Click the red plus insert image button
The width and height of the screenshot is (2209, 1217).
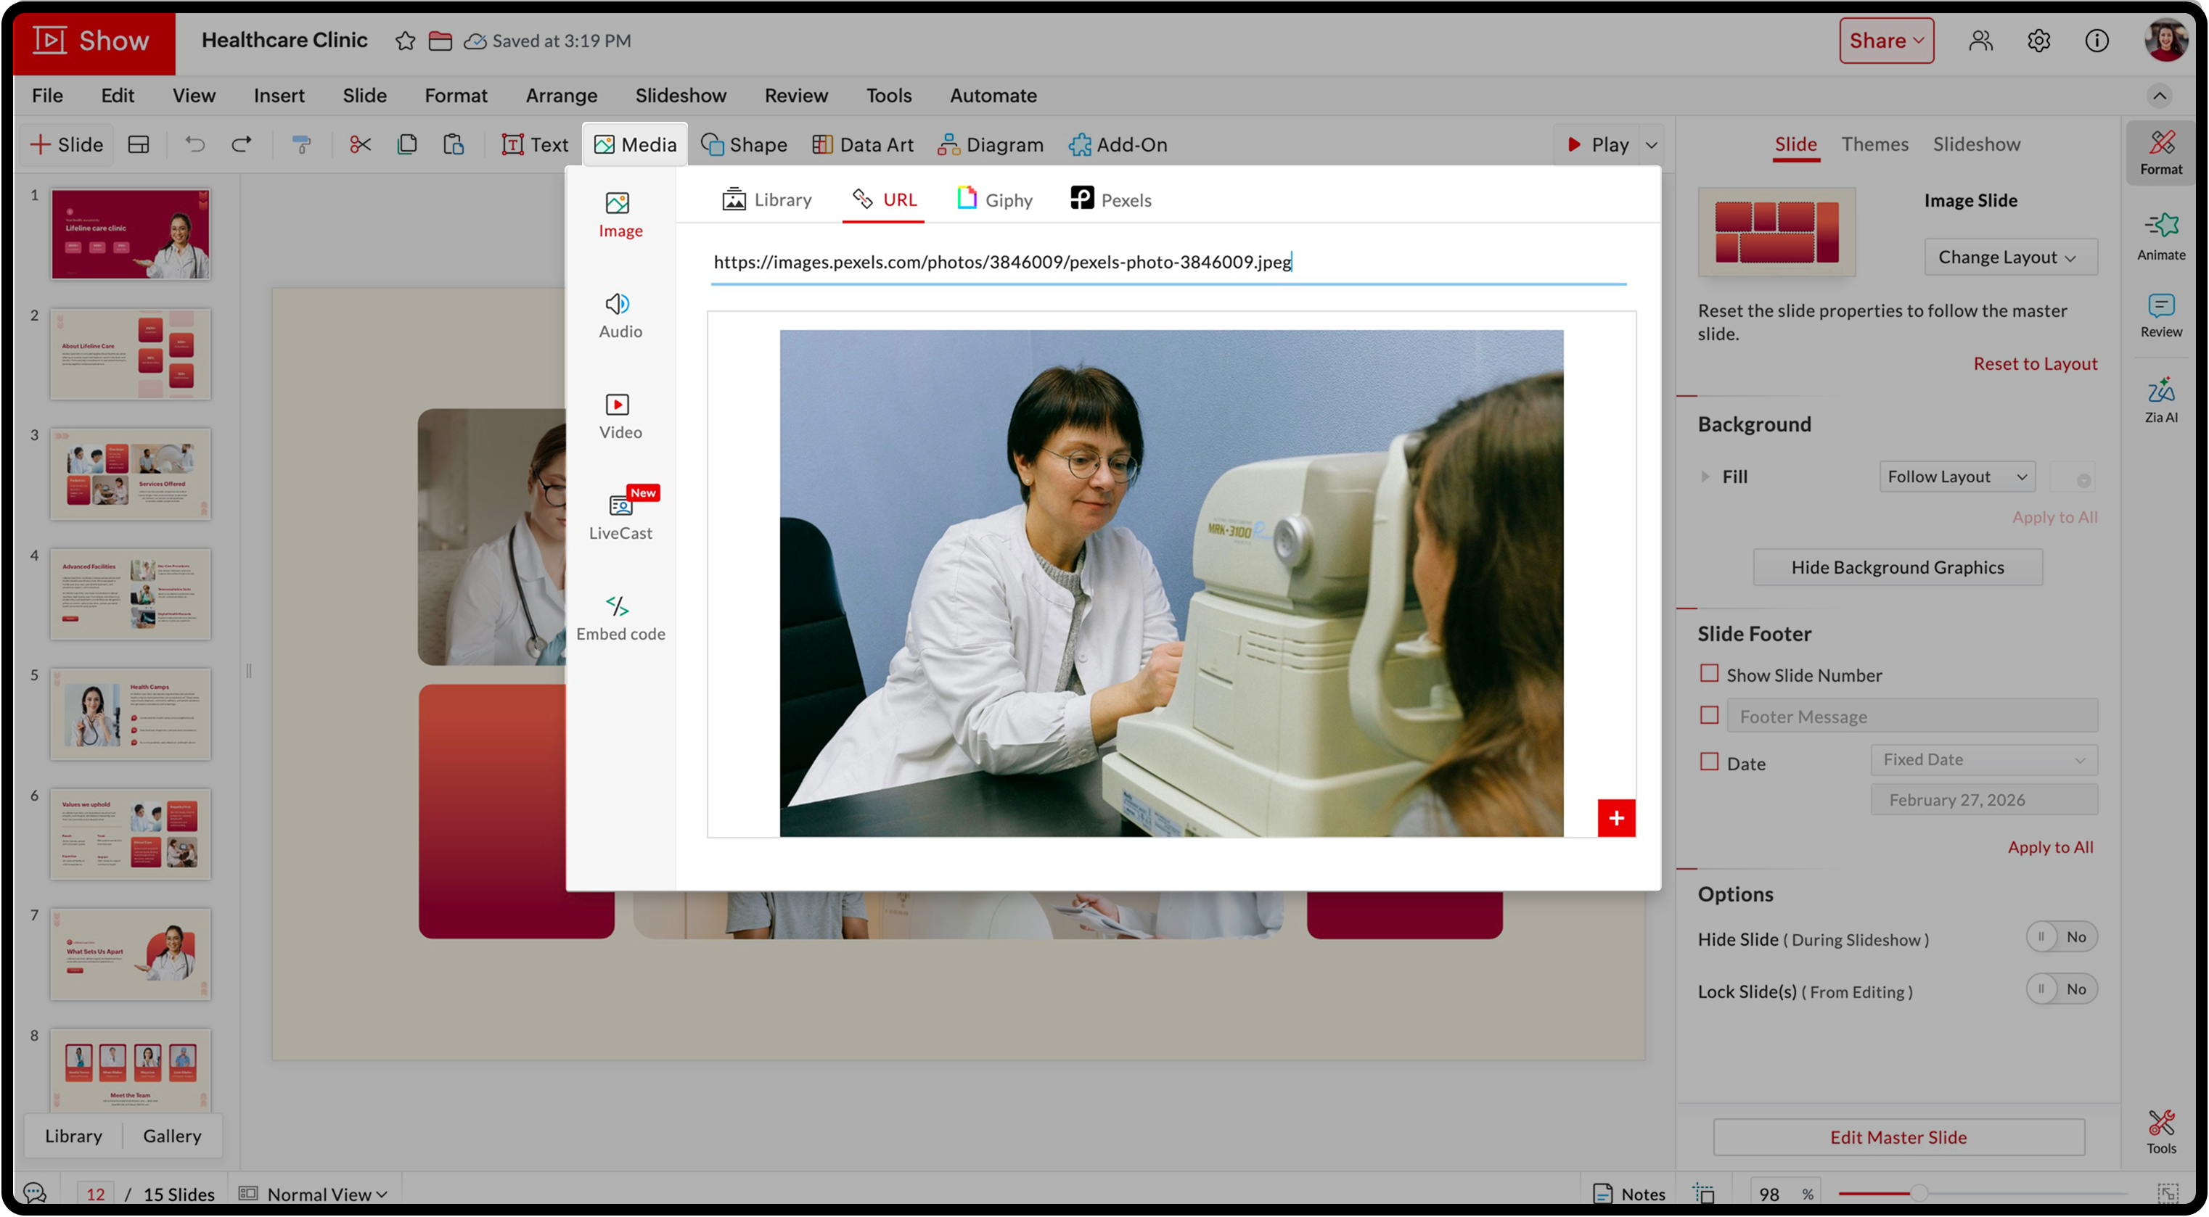(1615, 817)
